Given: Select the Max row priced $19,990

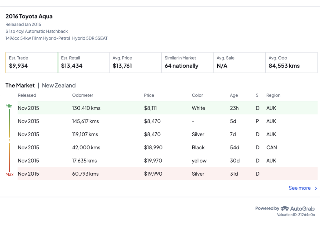Looking at the screenshot, I should coord(167,174).
